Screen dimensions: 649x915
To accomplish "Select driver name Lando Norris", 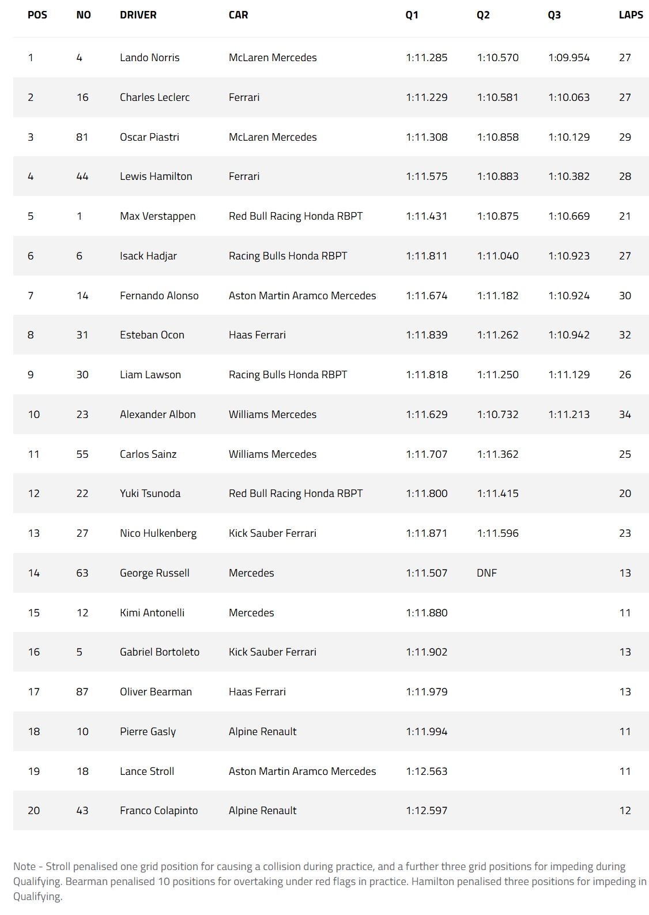I will pyautogui.click(x=149, y=58).
